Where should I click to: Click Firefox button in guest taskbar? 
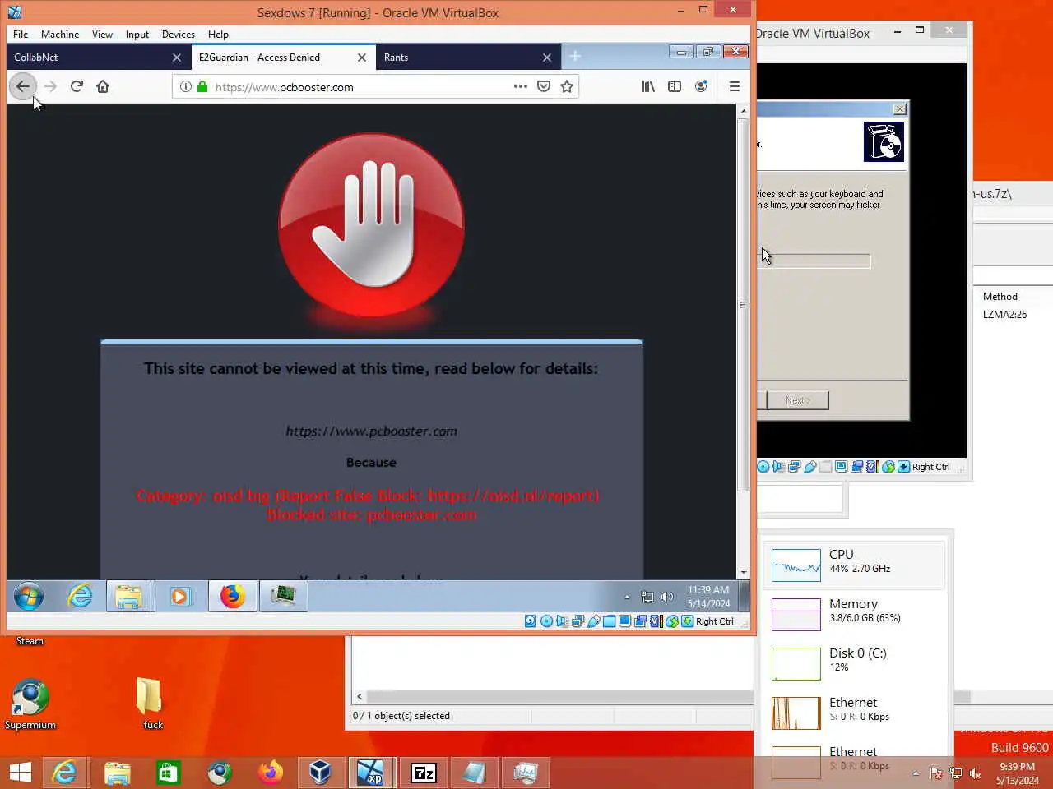tap(232, 597)
